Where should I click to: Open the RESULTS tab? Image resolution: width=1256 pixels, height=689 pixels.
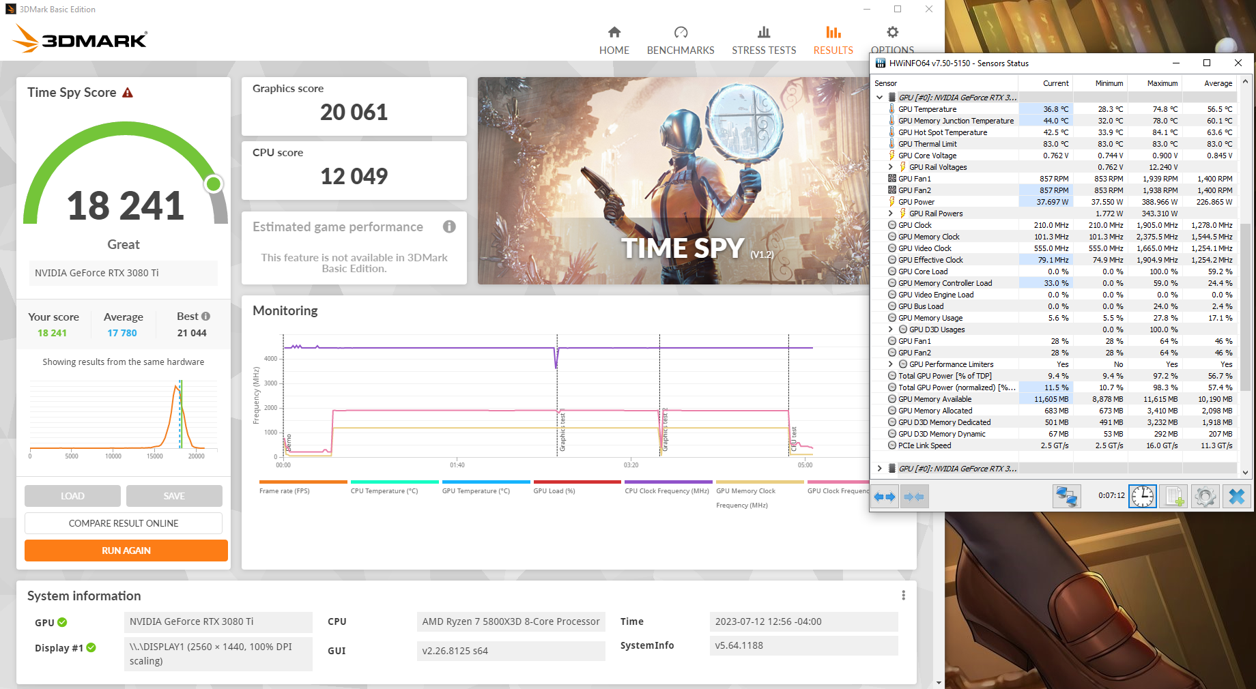(833, 50)
